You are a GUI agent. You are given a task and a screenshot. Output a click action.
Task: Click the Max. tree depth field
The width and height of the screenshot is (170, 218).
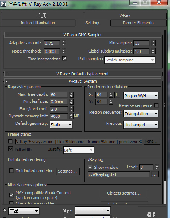(x=59, y=95)
